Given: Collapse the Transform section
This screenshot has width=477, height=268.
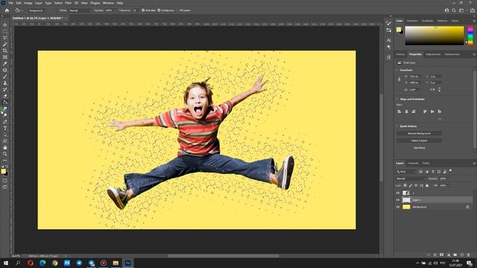Looking at the screenshot, I should coord(397,70).
